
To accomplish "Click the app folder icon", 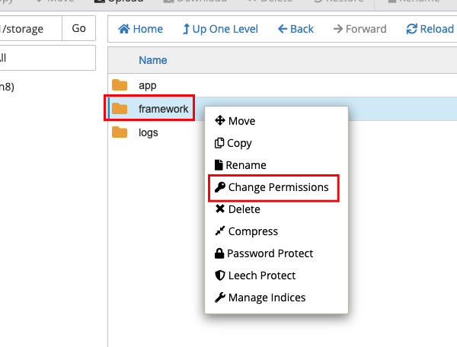I will (120, 85).
